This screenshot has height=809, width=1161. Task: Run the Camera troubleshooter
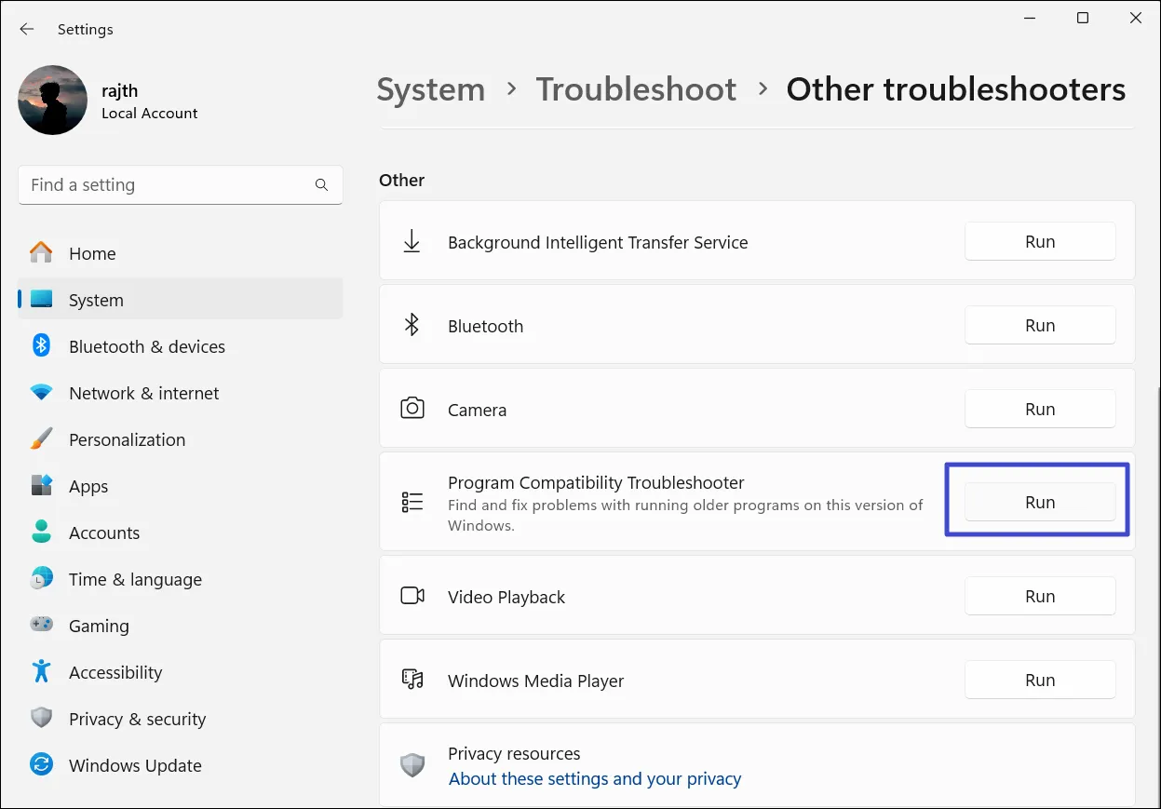1039,409
